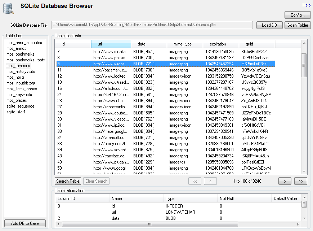The height and width of the screenshot is (231, 313).
Task: Click the Clear Search button
Action: (96, 181)
